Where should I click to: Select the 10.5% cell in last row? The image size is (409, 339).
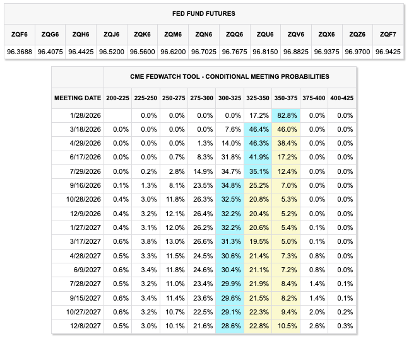click(286, 326)
